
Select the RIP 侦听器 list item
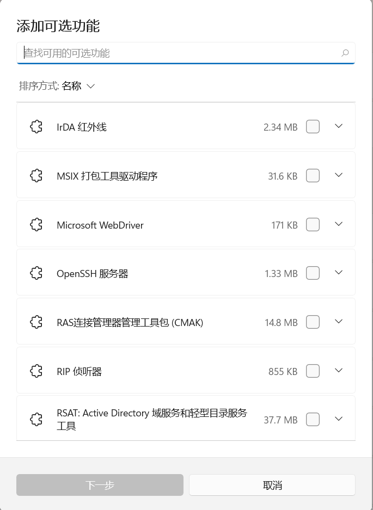(186, 370)
